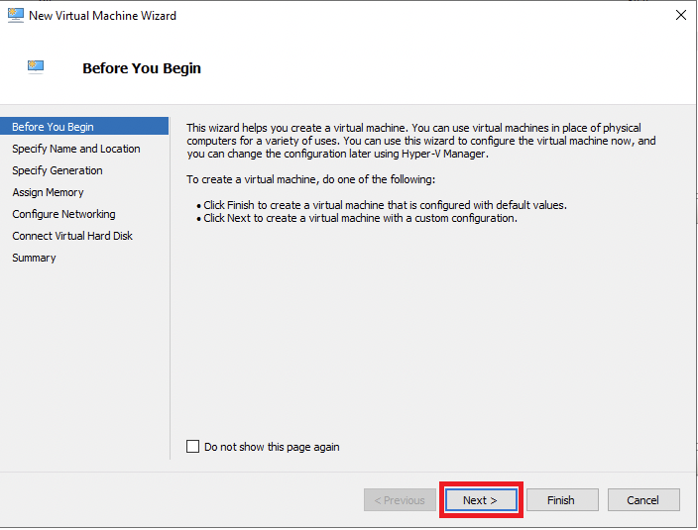Click the virtual machine icon beside the page heading
Viewport: 698px width, 530px height.
tap(37, 67)
